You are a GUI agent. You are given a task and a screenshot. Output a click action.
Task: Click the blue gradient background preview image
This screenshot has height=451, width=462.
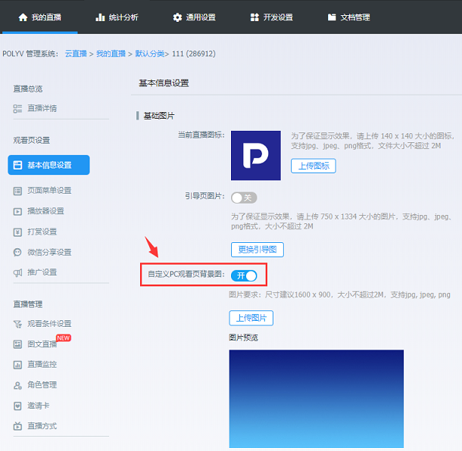coord(316,399)
